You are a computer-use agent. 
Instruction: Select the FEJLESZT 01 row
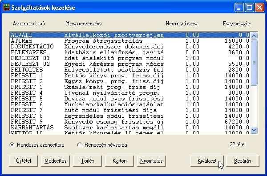coord(130,58)
